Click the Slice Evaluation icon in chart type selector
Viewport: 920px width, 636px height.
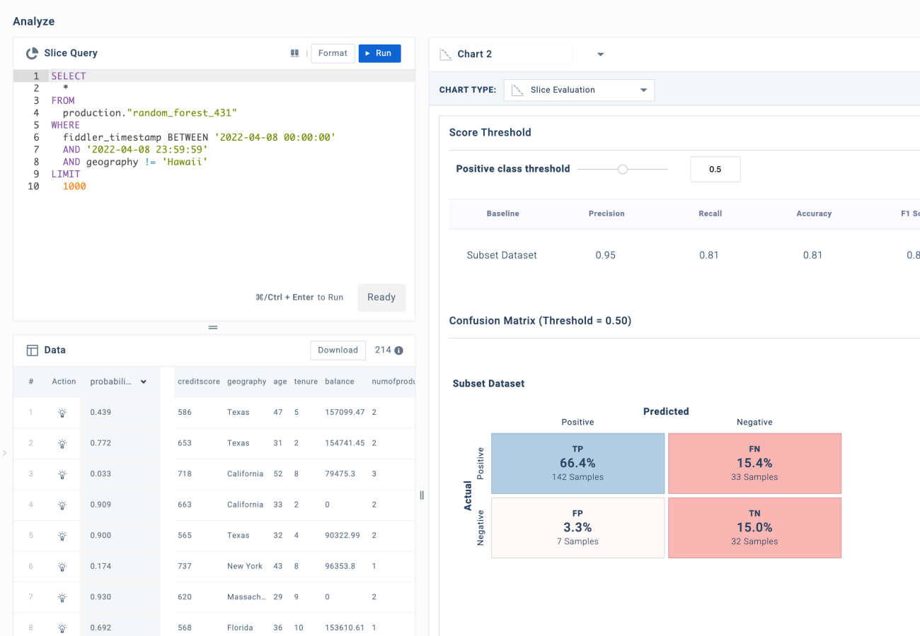point(517,90)
